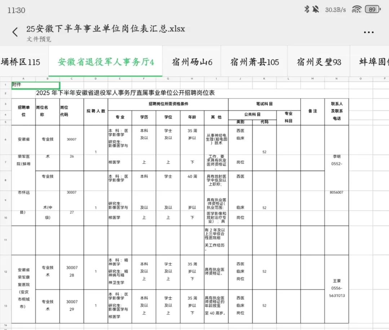
Task: Select the 安徽省退役军人事务厅4 sheet tab
Action: 106,62
